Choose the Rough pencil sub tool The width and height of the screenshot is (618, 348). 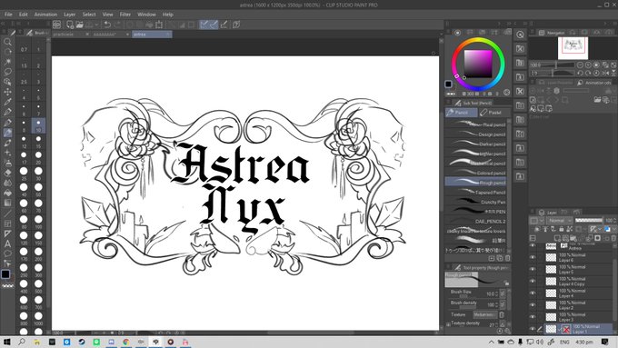475,183
